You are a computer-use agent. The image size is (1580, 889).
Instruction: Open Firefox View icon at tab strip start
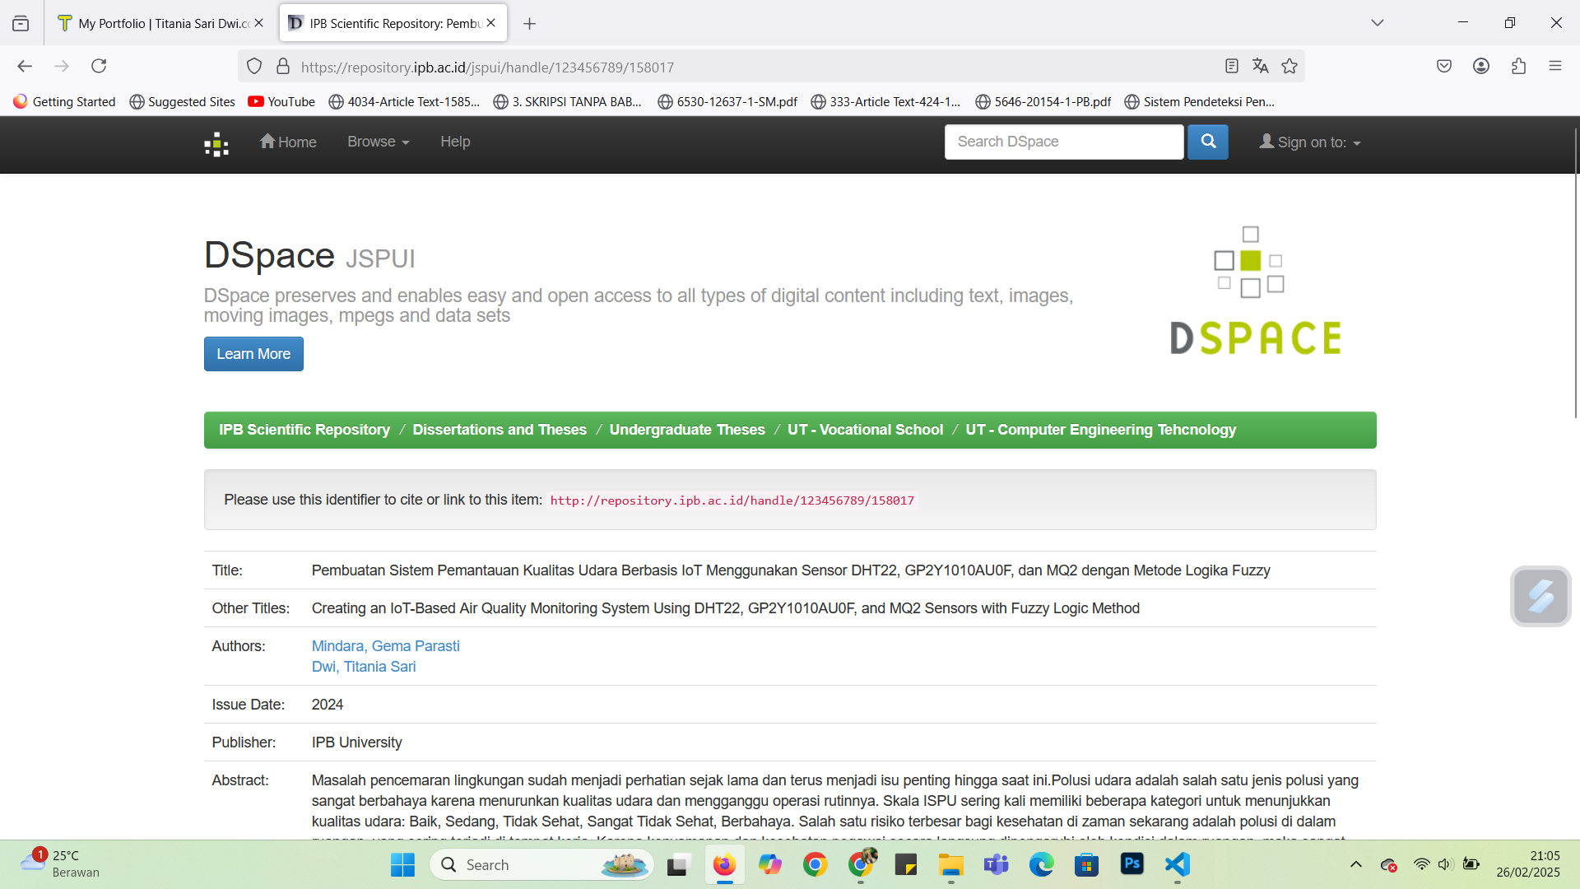(21, 24)
